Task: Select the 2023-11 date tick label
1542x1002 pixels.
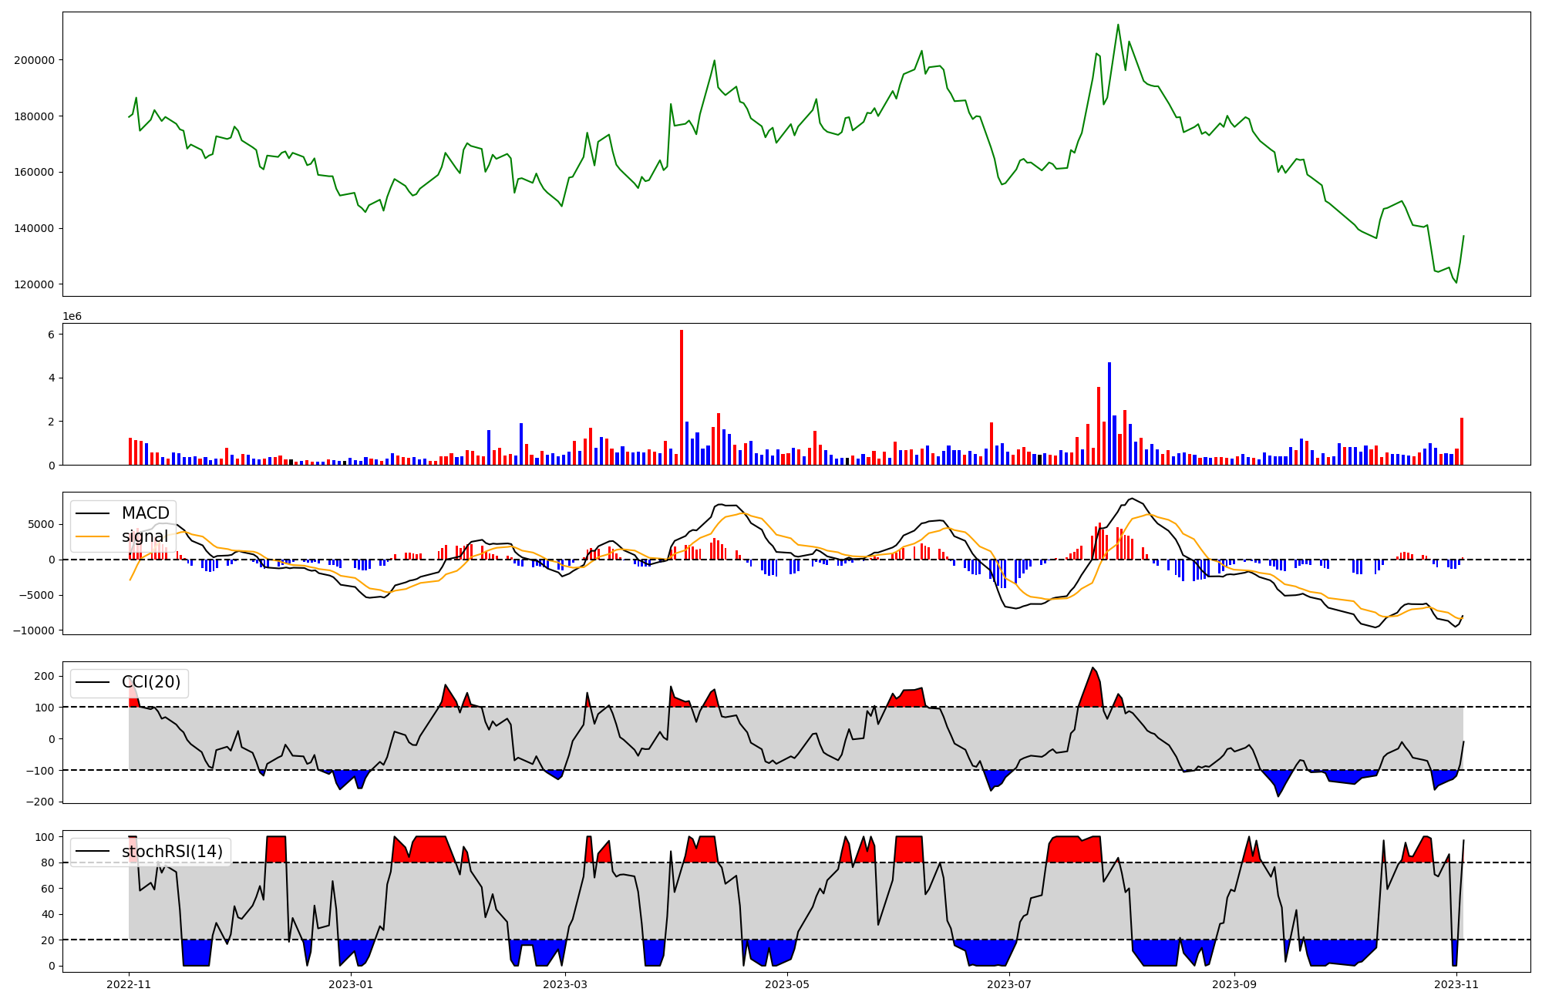Action: (1456, 984)
